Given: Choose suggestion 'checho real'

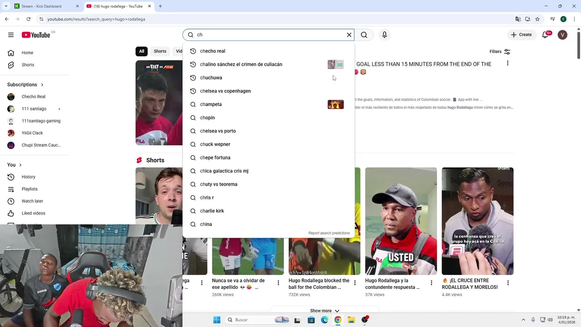Looking at the screenshot, I should pyautogui.click(x=268, y=51).
